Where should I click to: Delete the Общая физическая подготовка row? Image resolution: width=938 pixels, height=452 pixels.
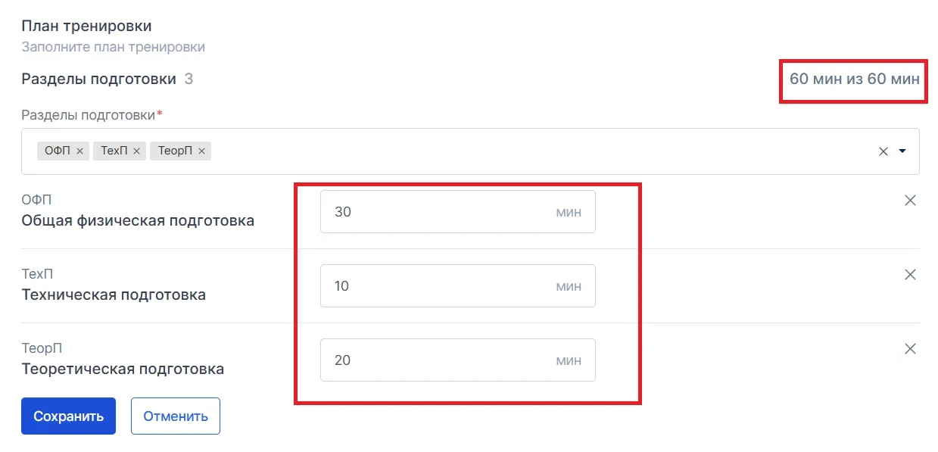[x=911, y=201]
